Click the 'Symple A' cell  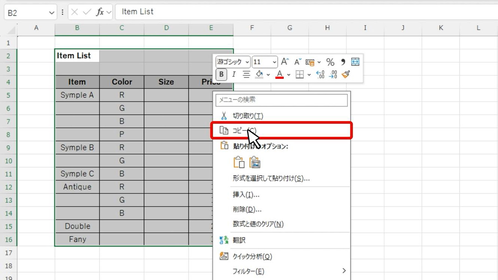click(x=77, y=95)
